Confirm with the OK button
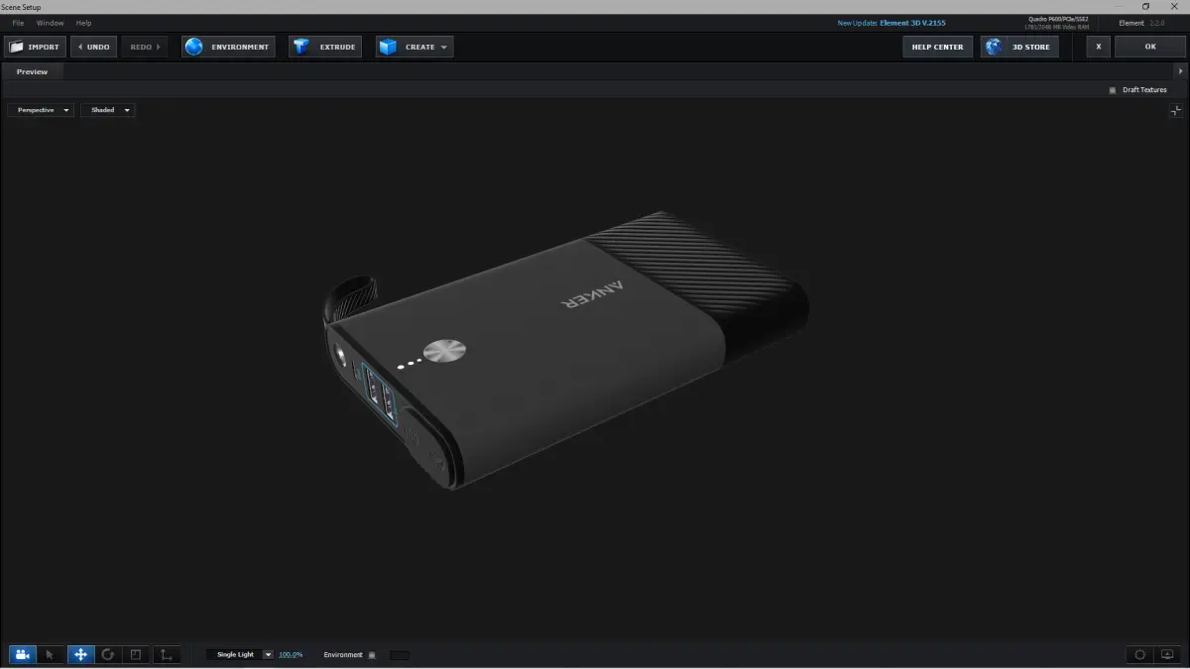Image resolution: width=1190 pixels, height=669 pixels. (x=1150, y=47)
